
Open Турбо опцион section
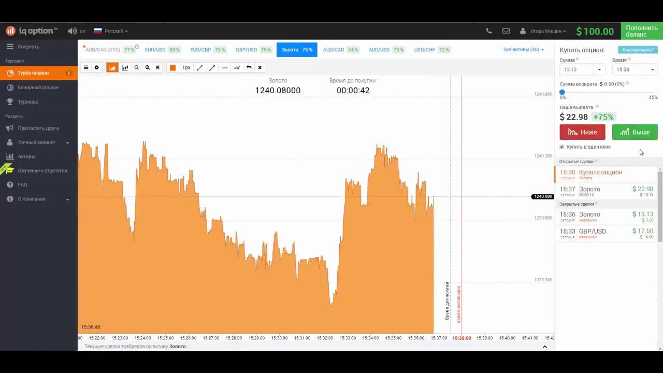click(39, 73)
